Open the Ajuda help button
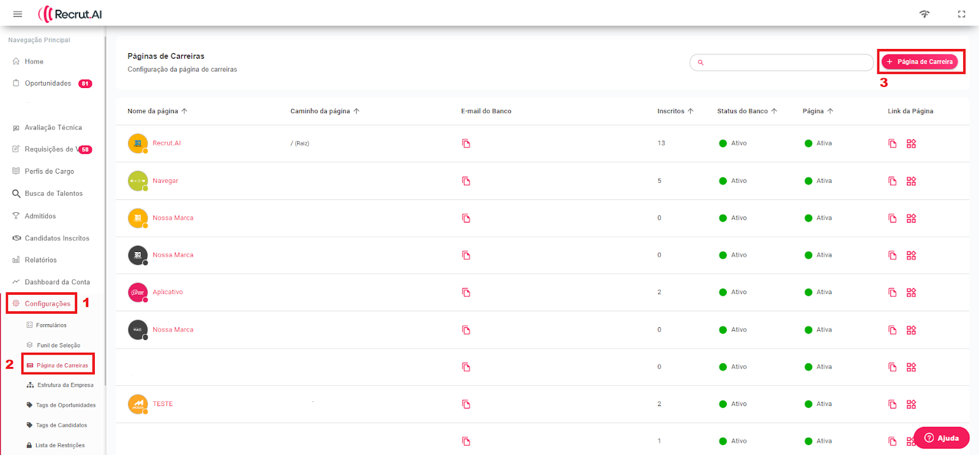Screen dimensions: 979x455 (941, 438)
